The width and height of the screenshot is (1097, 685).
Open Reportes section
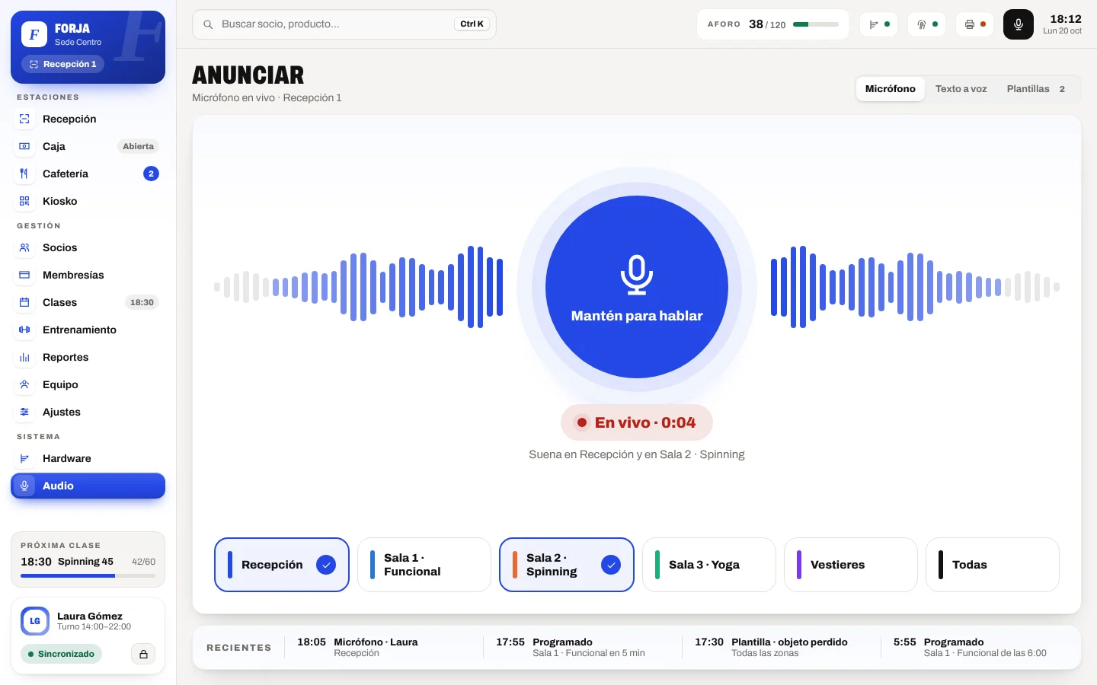tap(88, 357)
